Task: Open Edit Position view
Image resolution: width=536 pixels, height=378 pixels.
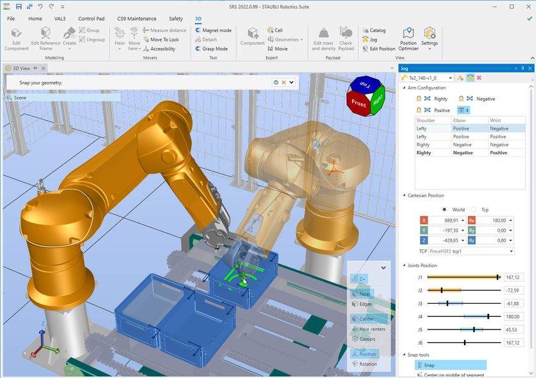Action: (379, 49)
